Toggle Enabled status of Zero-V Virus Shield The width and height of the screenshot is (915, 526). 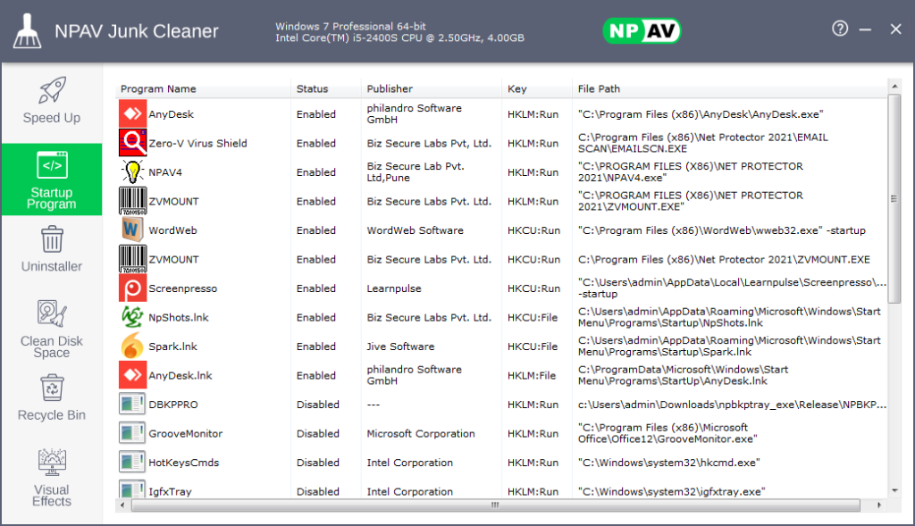point(316,143)
